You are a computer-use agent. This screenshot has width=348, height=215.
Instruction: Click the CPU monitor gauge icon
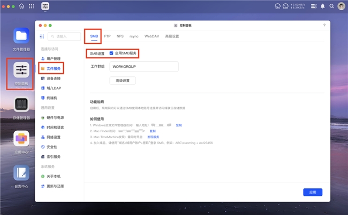click(277, 6)
